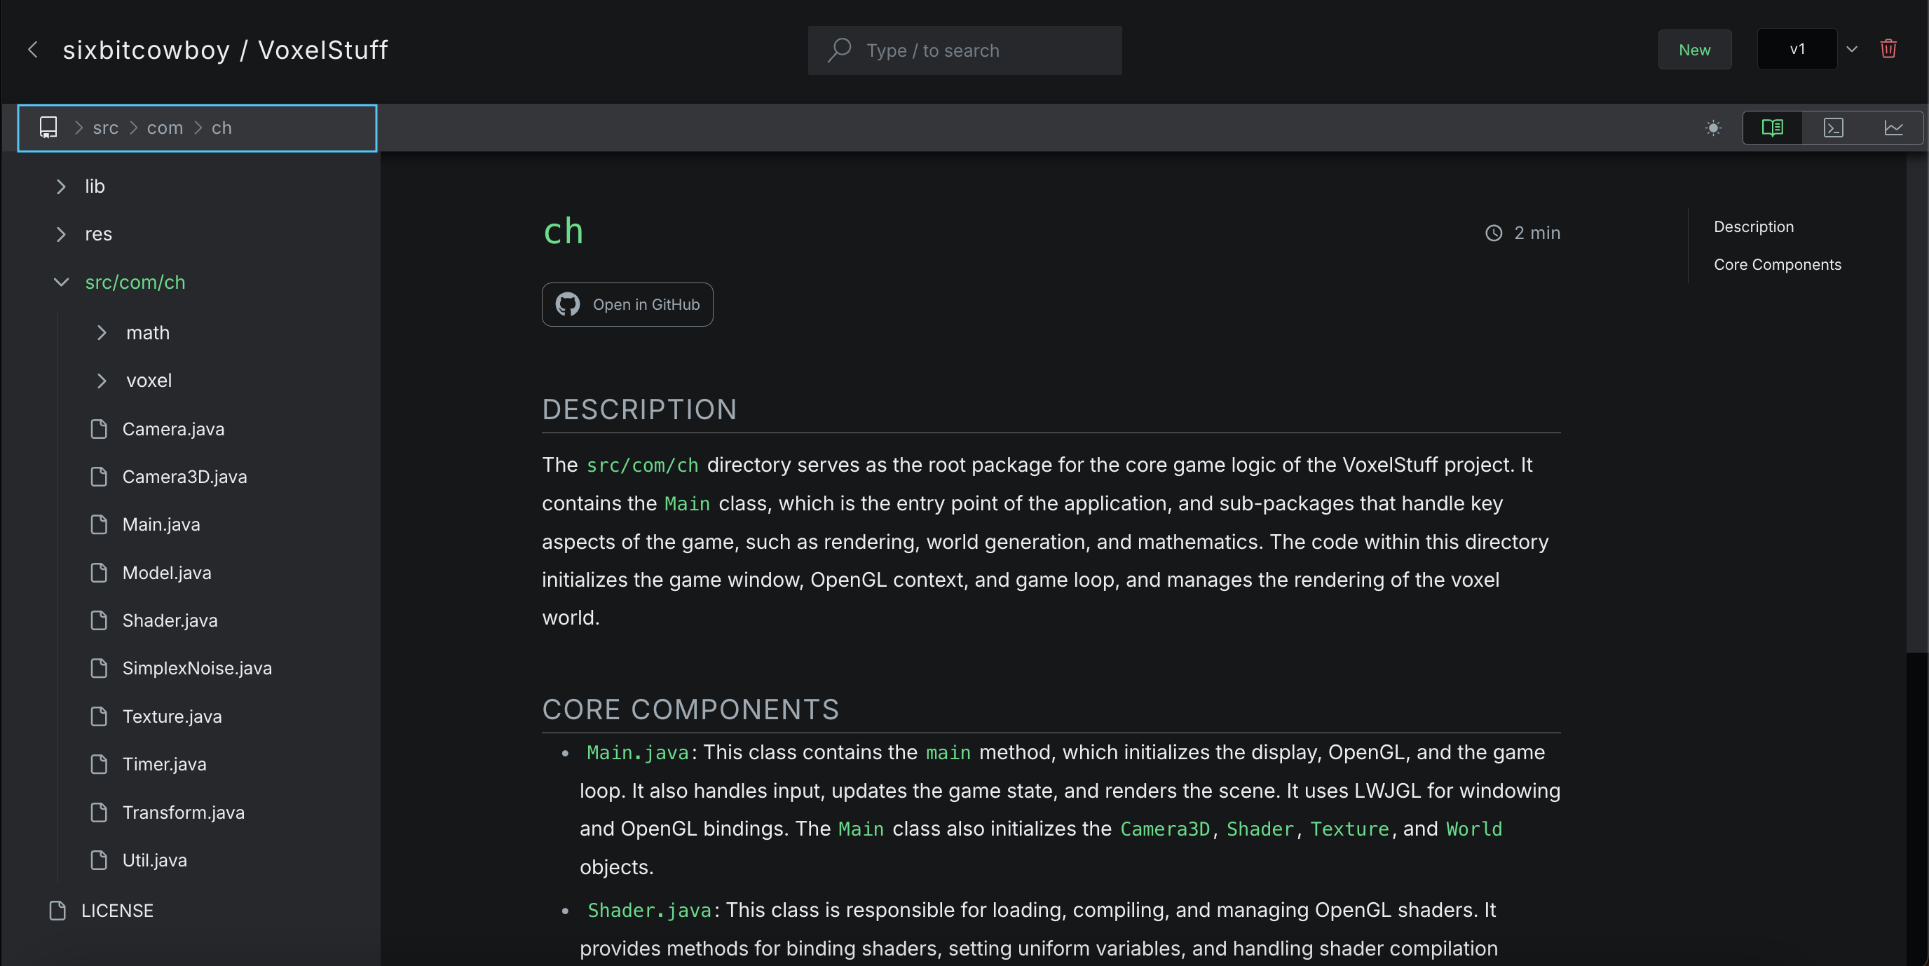Select the v1 version box

click(1797, 50)
